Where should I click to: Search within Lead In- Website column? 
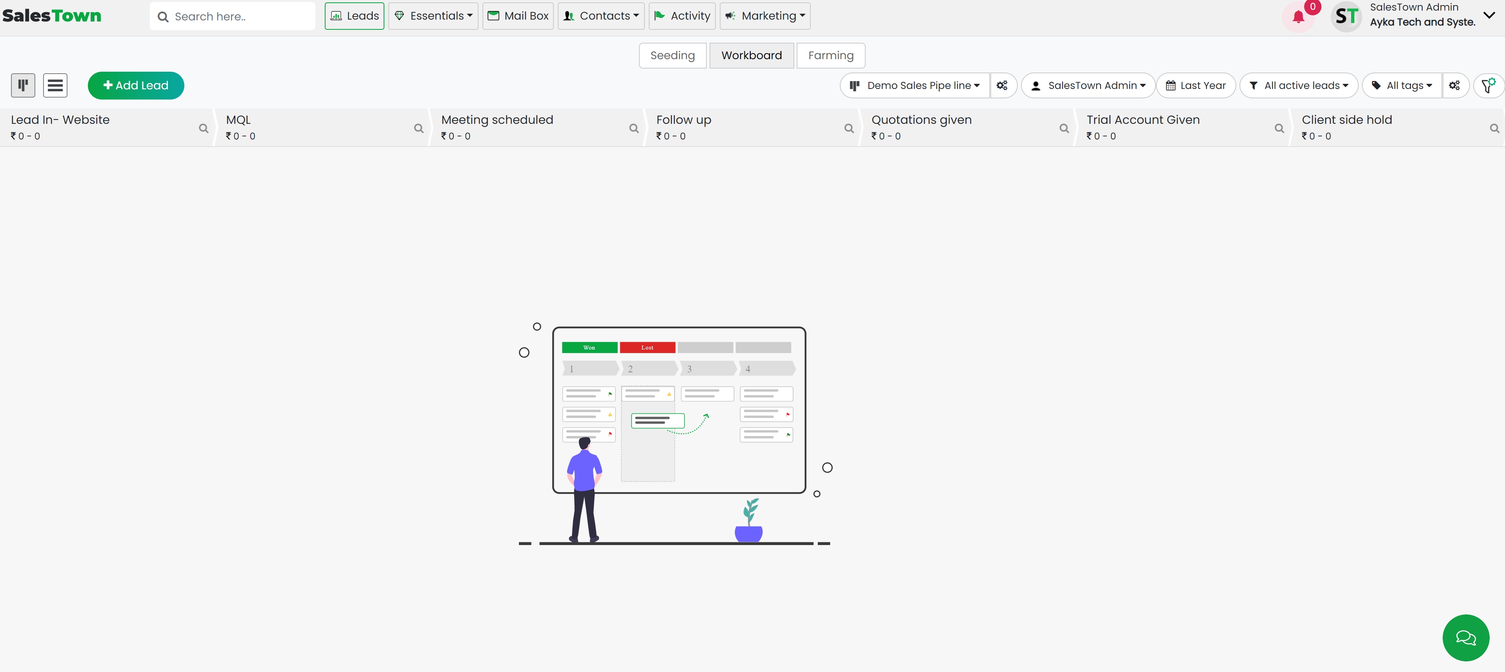[203, 129]
